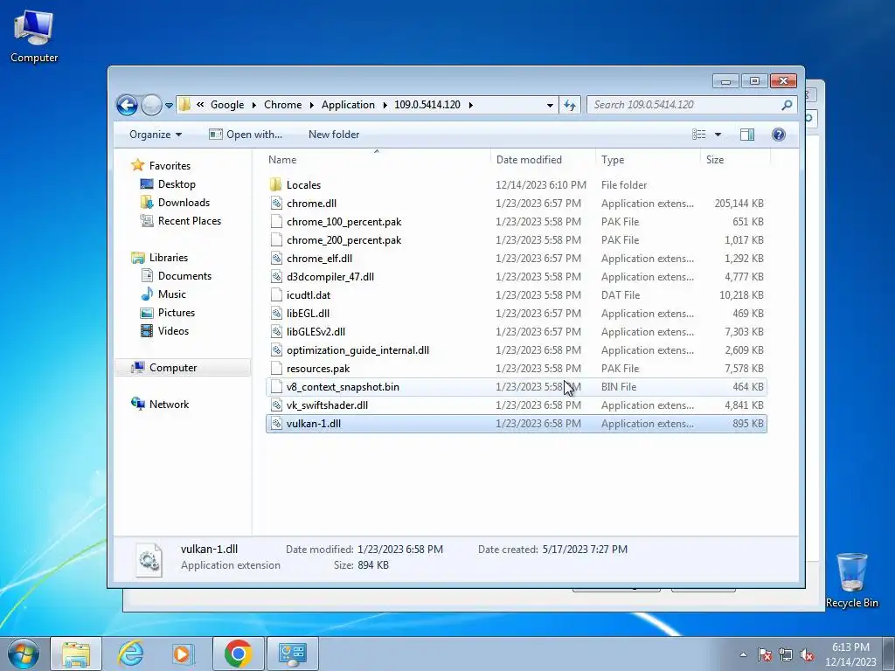Image resolution: width=895 pixels, height=671 pixels.
Task: Select optimization_guide_internal.dll file icon
Action: point(276,349)
